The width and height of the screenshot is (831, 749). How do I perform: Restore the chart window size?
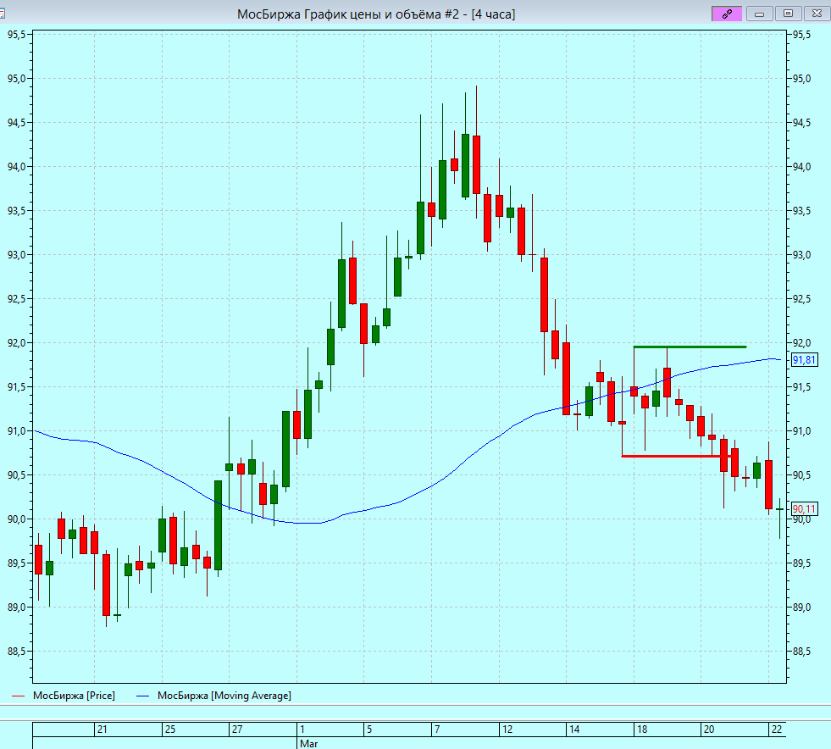tap(788, 14)
